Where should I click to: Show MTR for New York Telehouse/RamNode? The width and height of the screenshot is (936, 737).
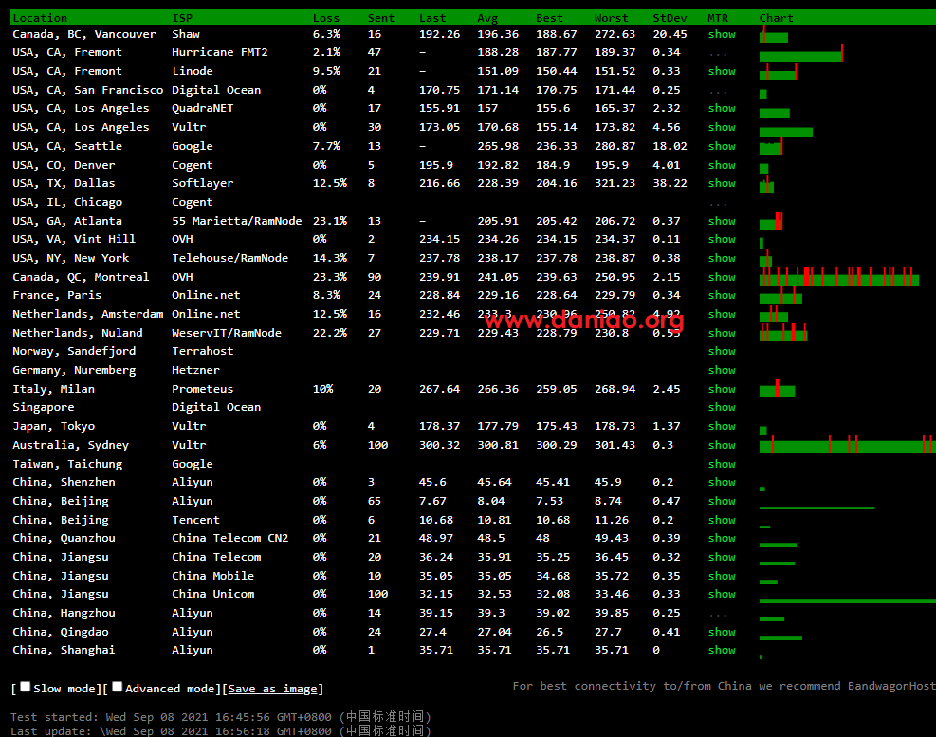pos(722,258)
